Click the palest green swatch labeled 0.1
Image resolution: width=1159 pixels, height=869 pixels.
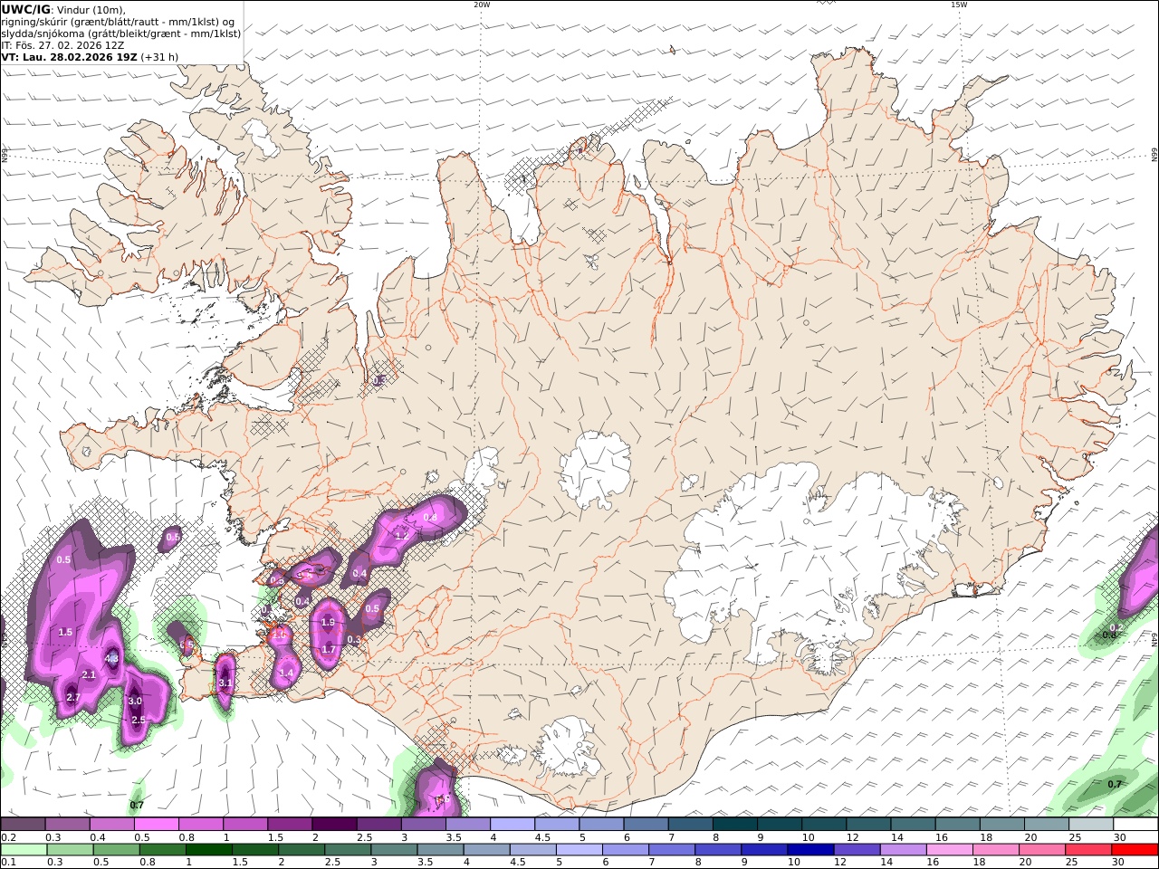(24, 850)
